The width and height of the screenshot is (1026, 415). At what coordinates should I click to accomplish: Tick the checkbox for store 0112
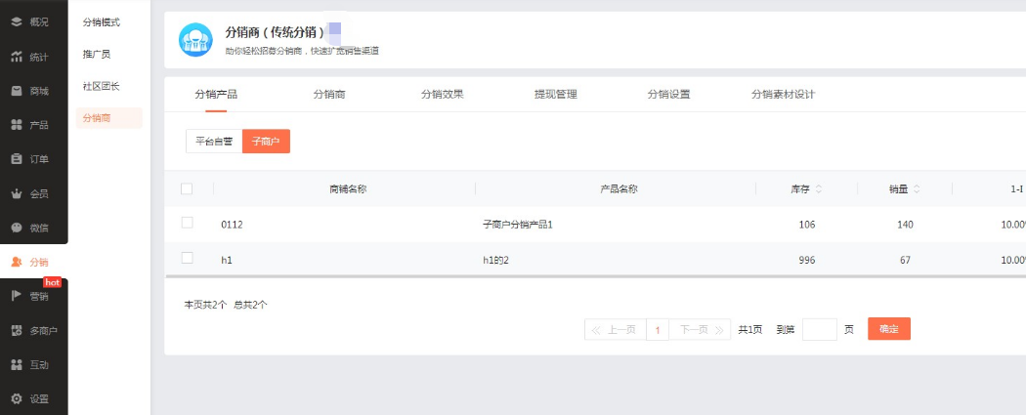(x=188, y=223)
